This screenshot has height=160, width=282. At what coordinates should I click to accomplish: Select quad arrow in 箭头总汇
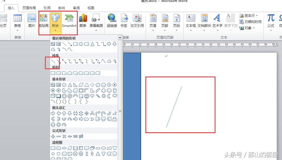(x=87, y=113)
